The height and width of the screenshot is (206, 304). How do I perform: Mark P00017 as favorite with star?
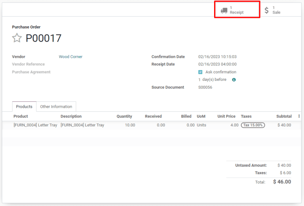point(17,38)
